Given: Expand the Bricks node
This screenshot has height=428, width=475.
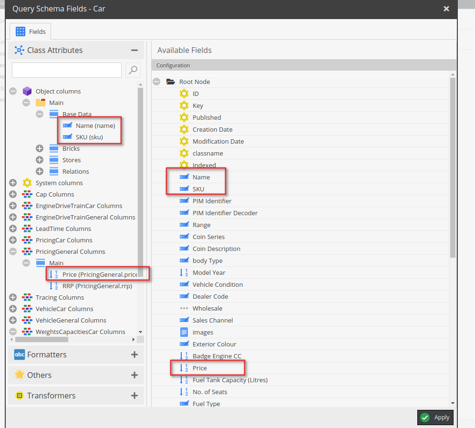Looking at the screenshot, I should (40, 148).
